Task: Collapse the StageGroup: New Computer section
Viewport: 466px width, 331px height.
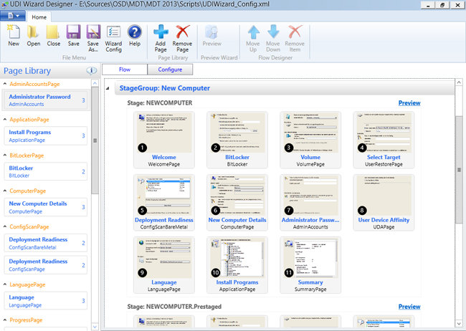Action: click(108, 88)
